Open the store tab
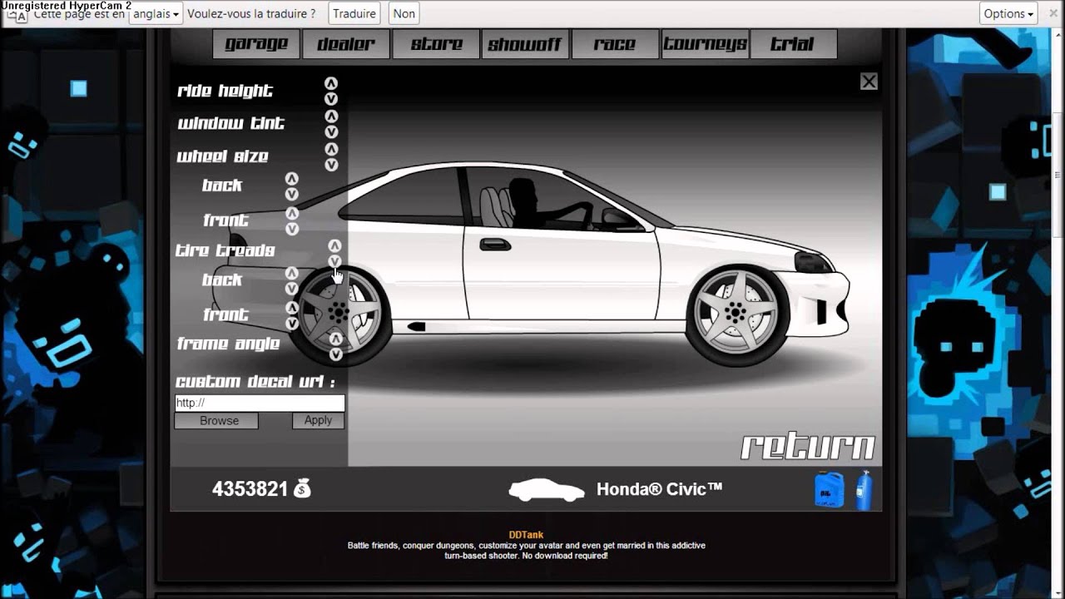Screen dimensions: 1065x599 (x=436, y=44)
